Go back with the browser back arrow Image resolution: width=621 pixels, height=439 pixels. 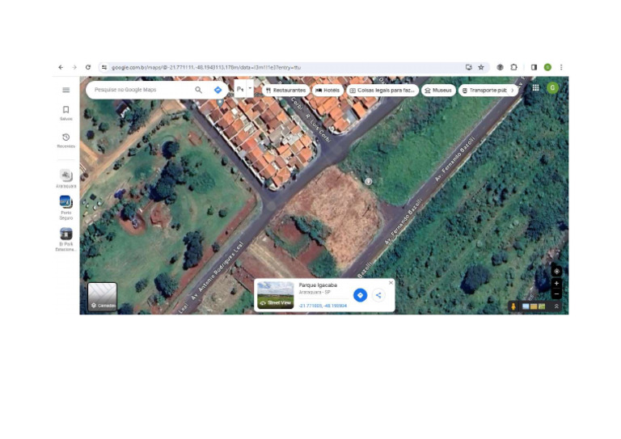click(x=61, y=67)
